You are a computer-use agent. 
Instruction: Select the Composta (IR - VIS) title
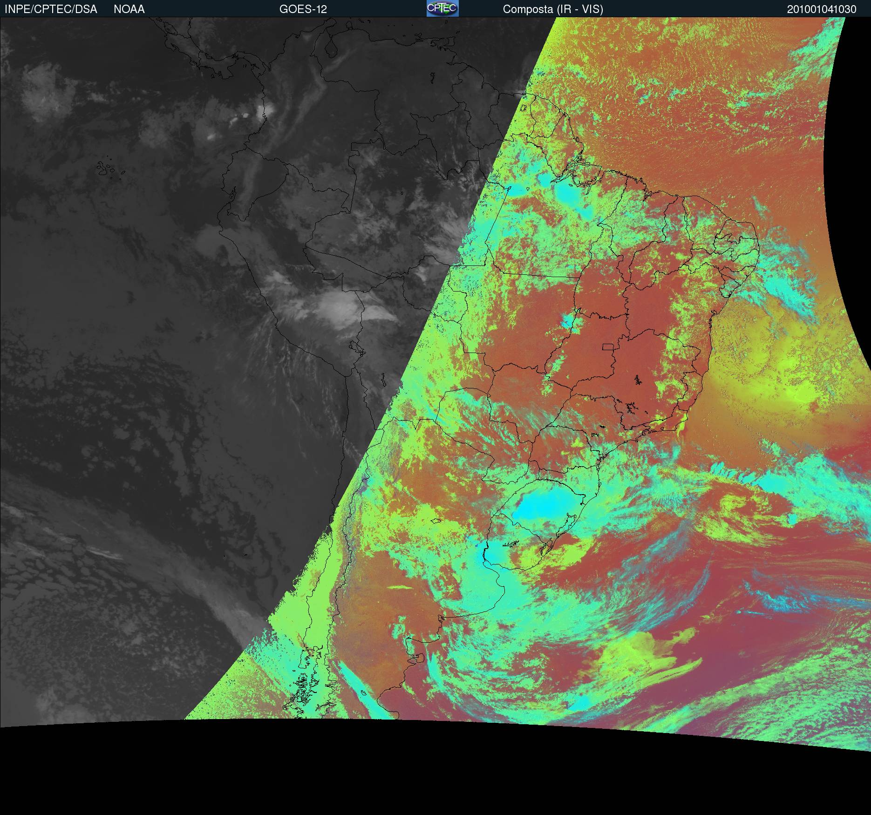click(553, 9)
